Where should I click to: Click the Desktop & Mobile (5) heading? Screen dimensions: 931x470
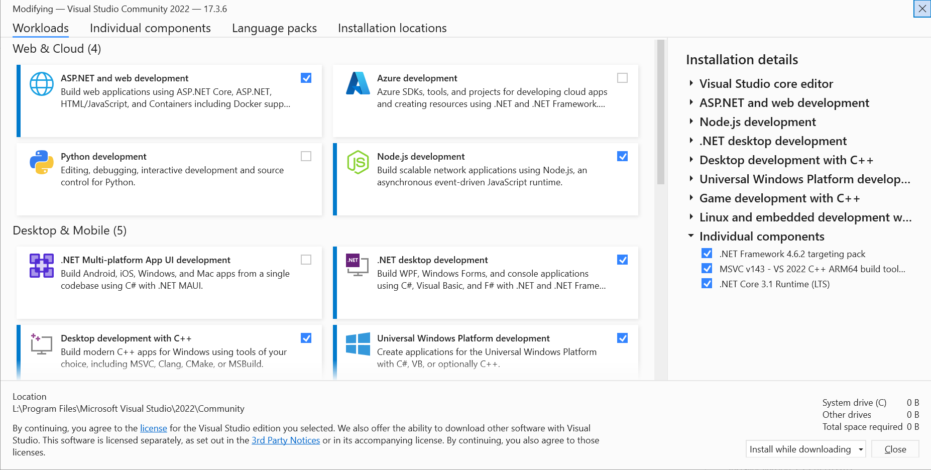70,230
